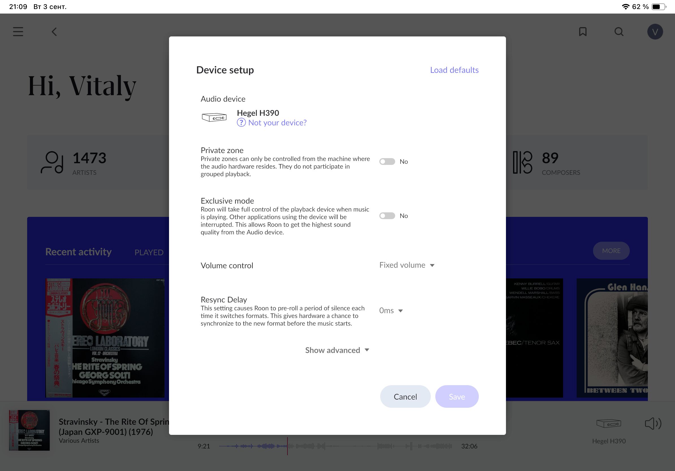Click the Not your device? link

[277, 123]
